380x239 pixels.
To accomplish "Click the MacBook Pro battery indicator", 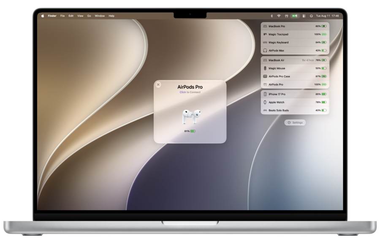I will (x=324, y=26).
